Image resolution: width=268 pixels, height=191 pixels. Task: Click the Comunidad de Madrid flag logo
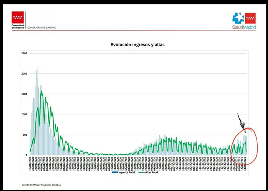[x=18, y=16]
